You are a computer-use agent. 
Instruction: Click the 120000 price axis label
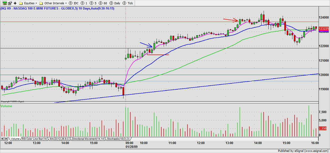(324, 75)
